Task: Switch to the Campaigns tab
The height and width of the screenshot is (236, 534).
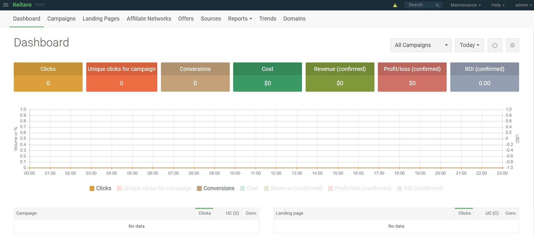Action: [x=61, y=19]
